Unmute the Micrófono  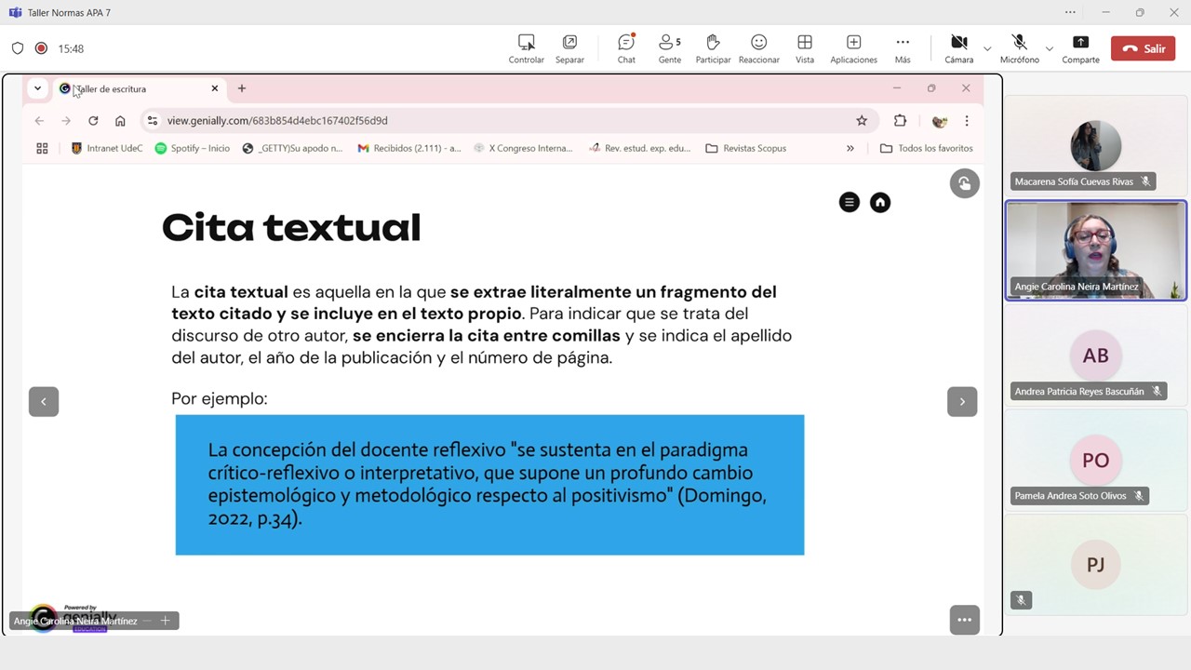(1019, 48)
